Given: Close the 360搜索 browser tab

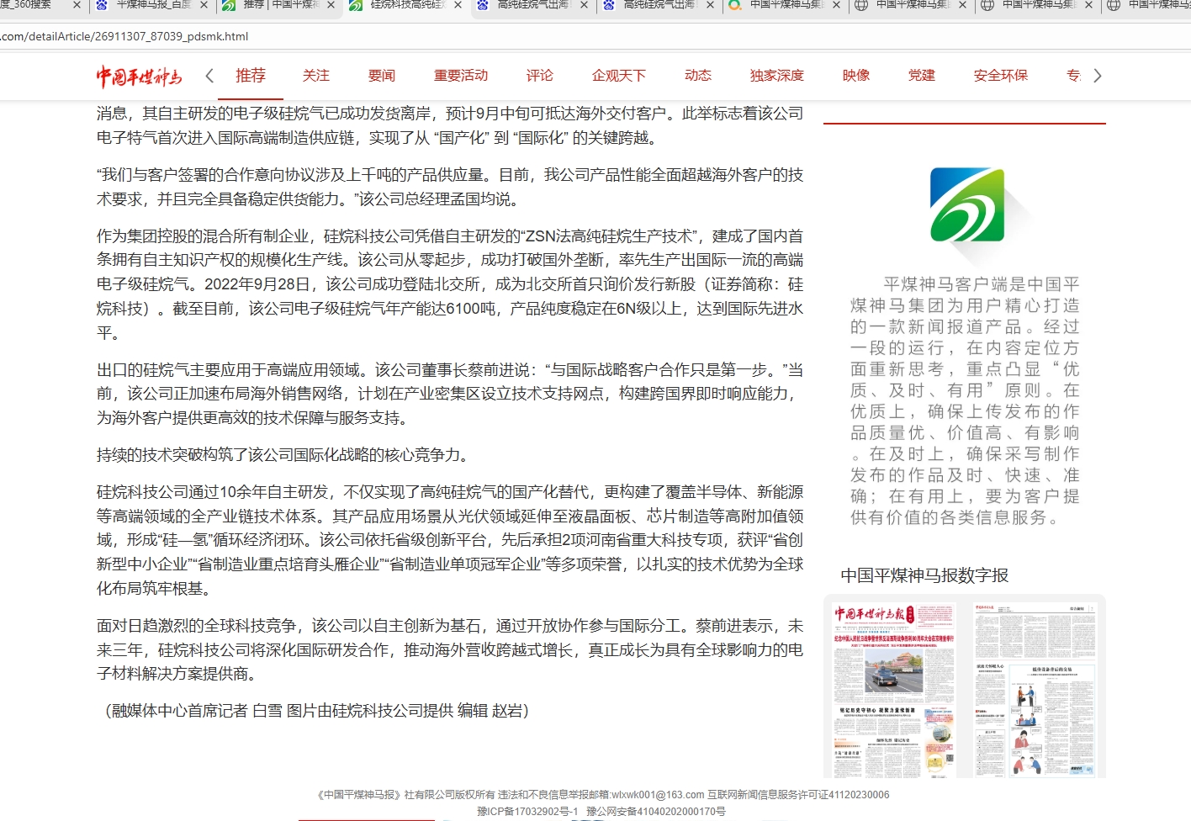Looking at the screenshot, I should click(77, 5).
